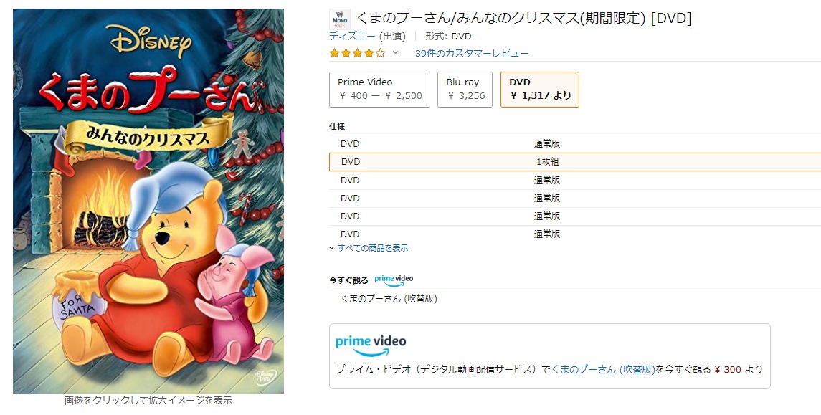Open the 39 customer reviews link
821x415 pixels.
click(471, 53)
